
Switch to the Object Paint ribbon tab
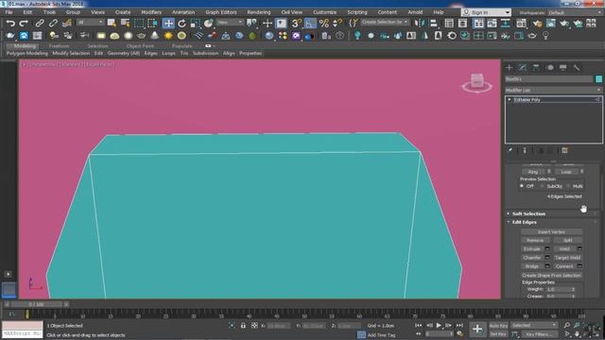(140, 46)
